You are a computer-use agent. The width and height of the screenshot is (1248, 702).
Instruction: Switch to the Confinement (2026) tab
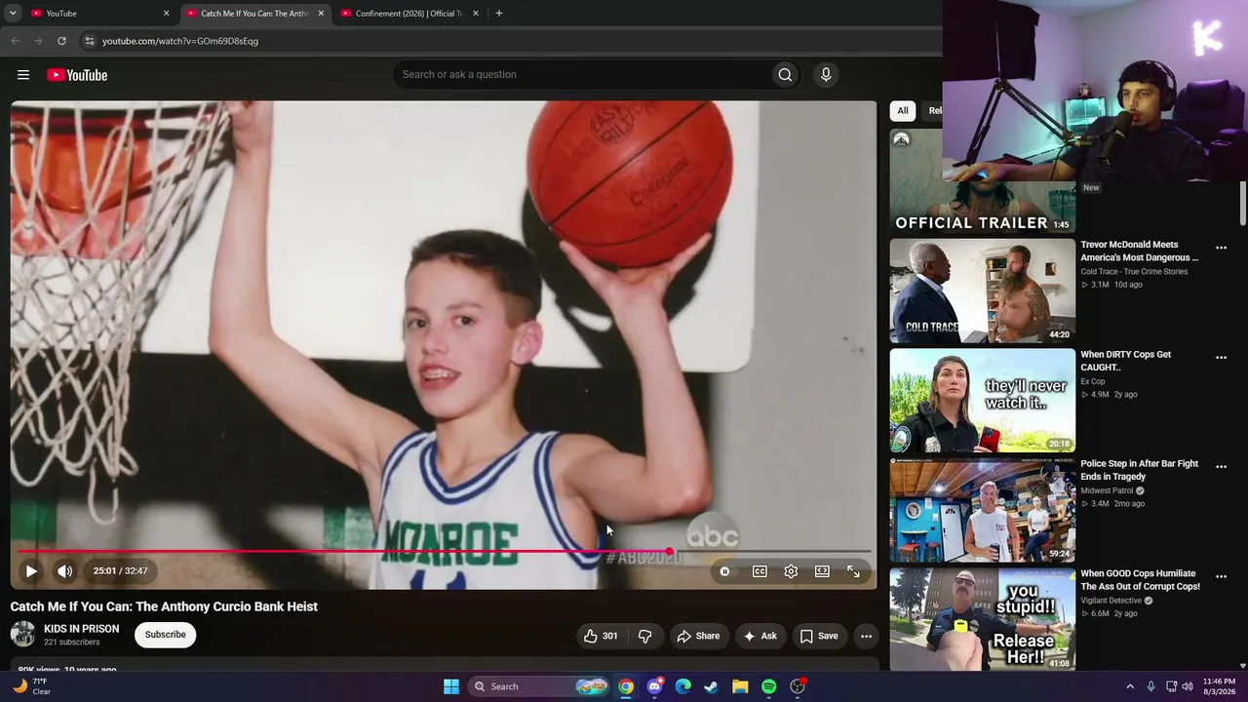point(409,14)
